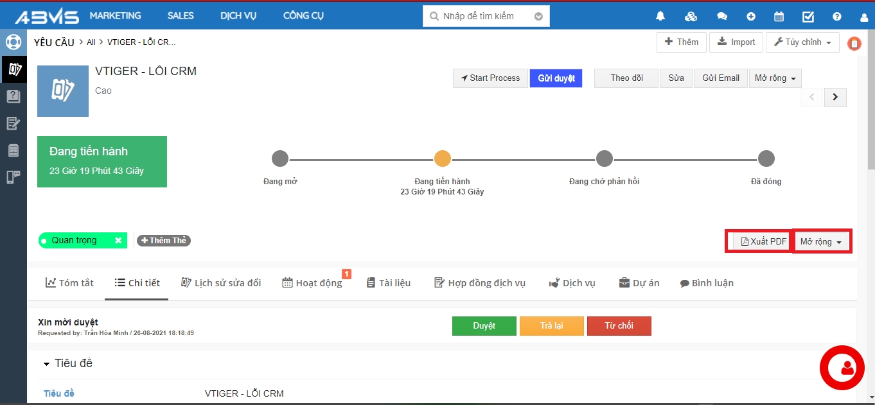The image size is (875, 405).
Task: Open the Bình luận tab
Action: pyautogui.click(x=707, y=283)
